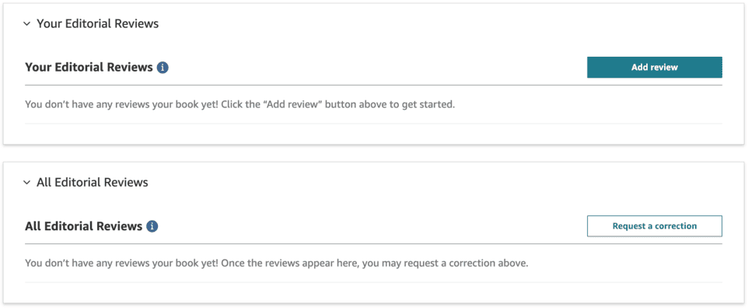Click the quoted "Add review" phrase in the message

tap(295, 104)
